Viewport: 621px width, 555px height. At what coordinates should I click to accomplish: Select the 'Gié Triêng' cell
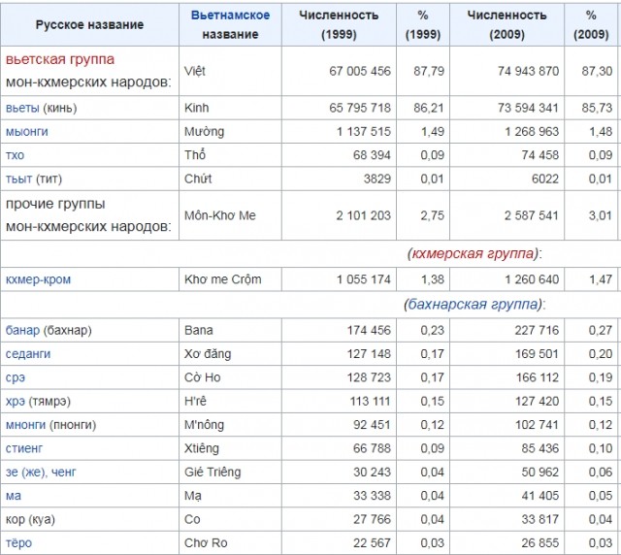pyautogui.click(x=230, y=473)
